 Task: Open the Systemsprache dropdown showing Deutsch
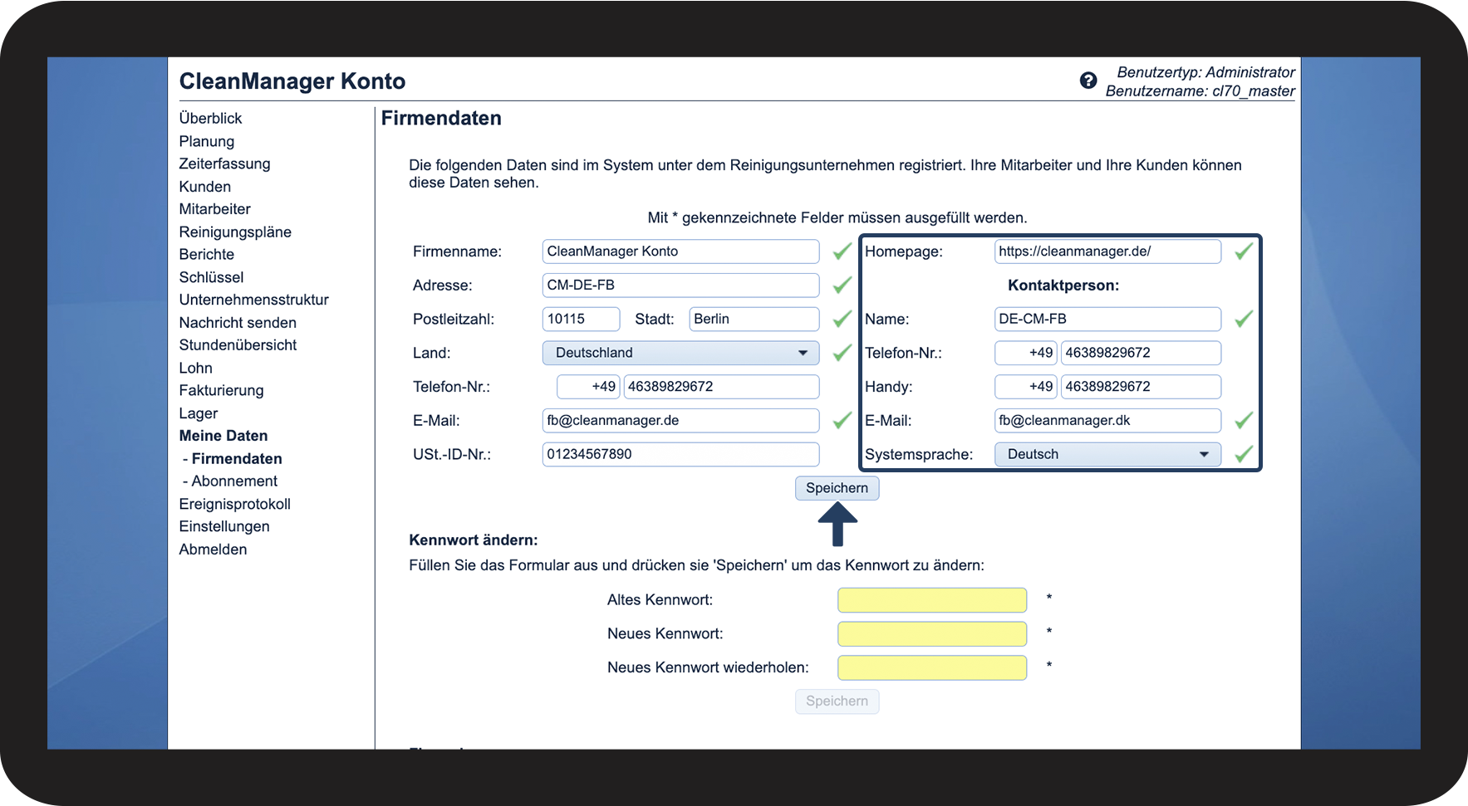[1107, 454]
